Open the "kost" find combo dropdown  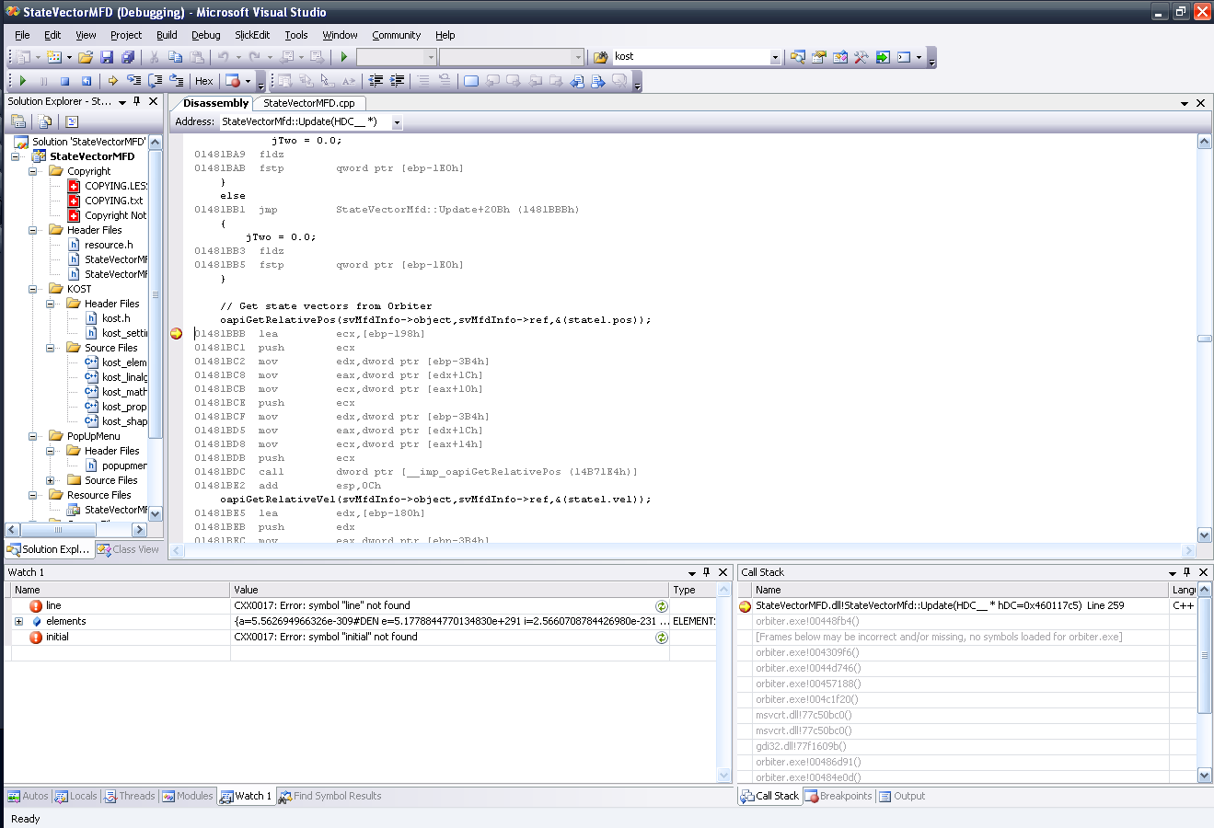pyautogui.click(x=775, y=57)
